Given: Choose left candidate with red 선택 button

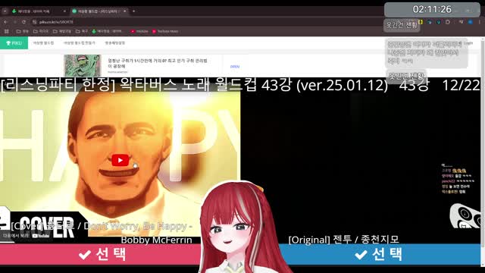Looking at the screenshot, I should (101, 255).
